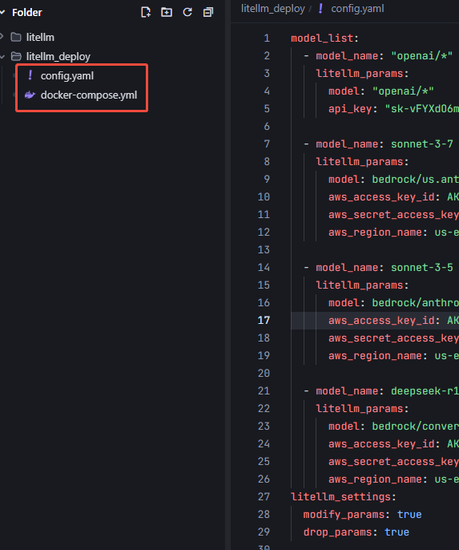Click the model key on line 4
Viewport: 459px width, 550px height.
point(344,91)
